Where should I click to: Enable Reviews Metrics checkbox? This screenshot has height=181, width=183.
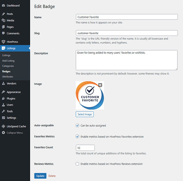tap(78, 164)
